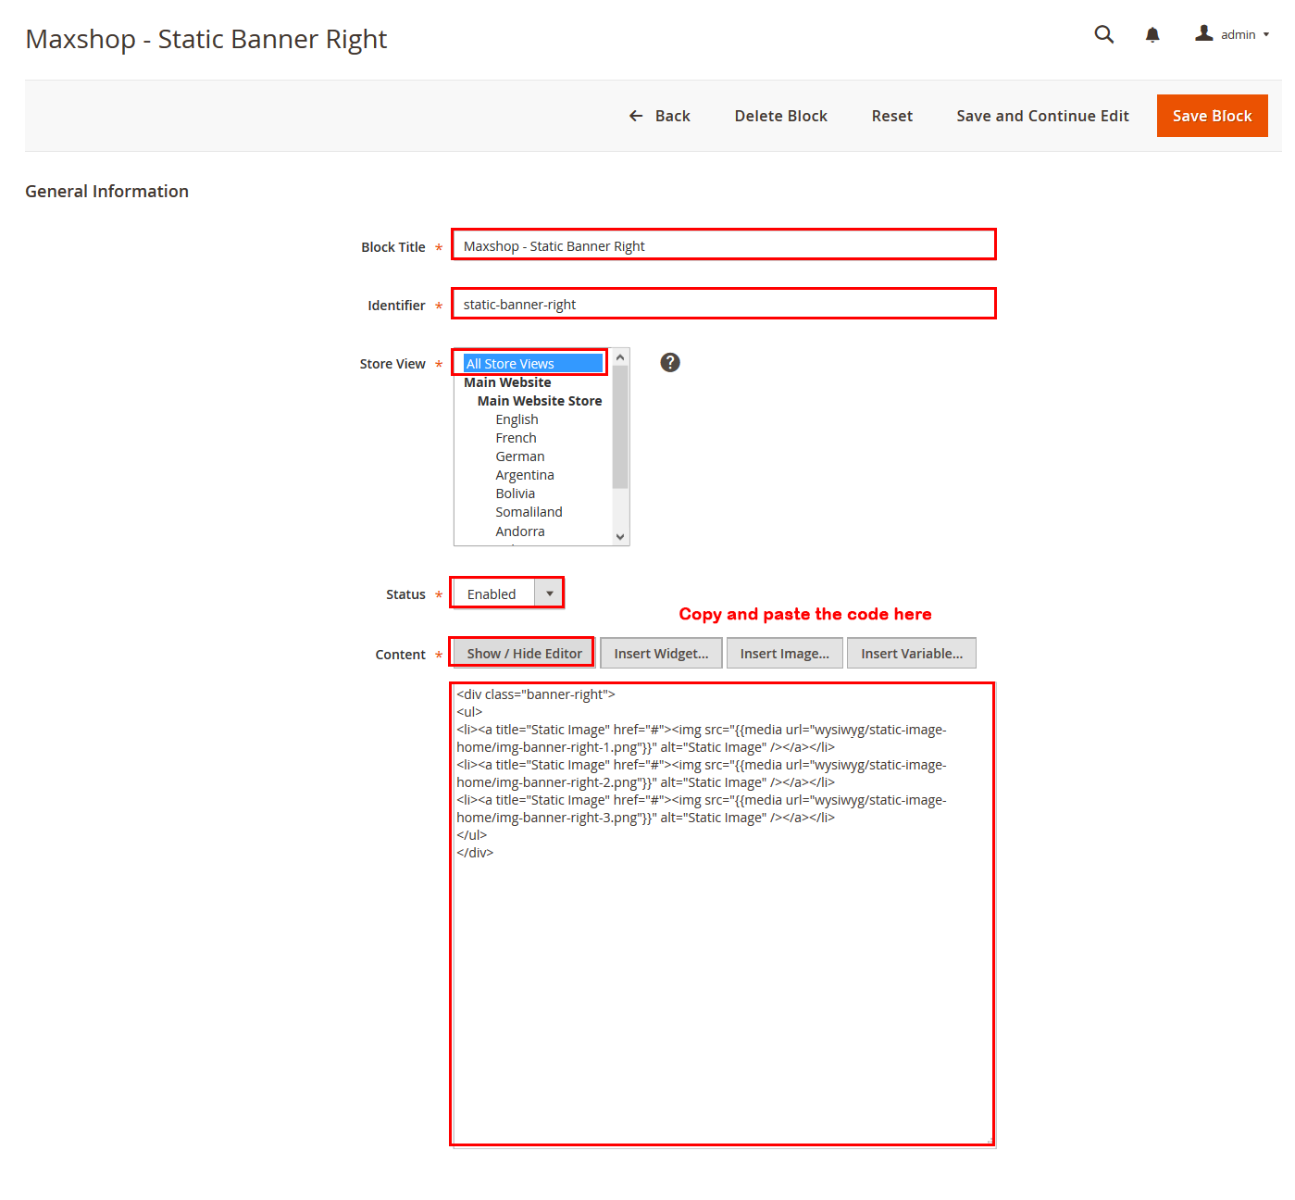Open the admin account menu

coord(1232,34)
